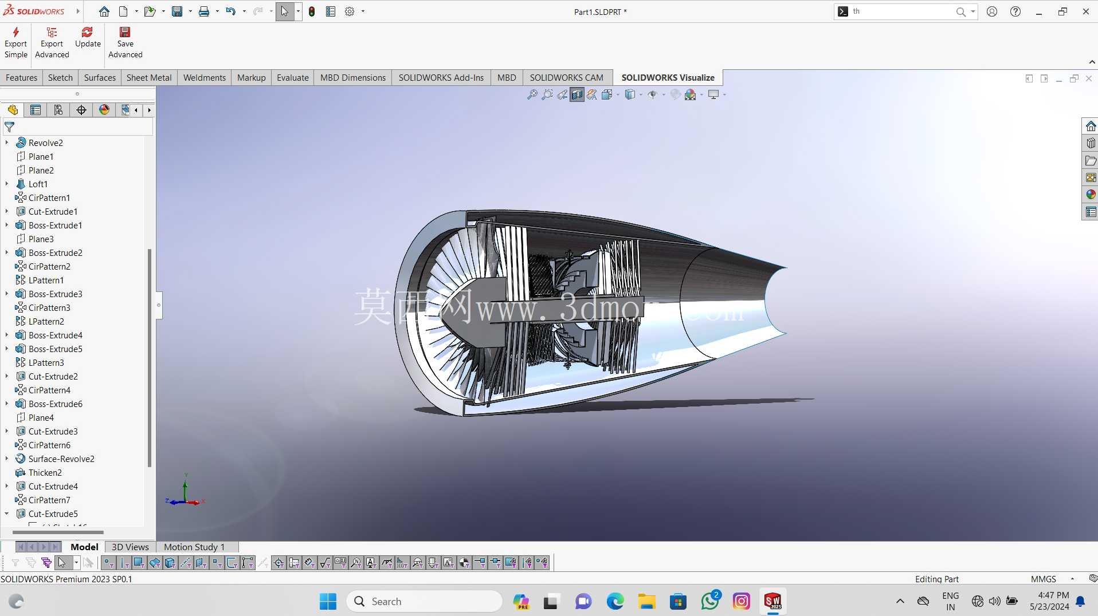Image resolution: width=1098 pixels, height=616 pixels.
Task: Open Appearances tab in task pane
Action: click(1091, 195)
